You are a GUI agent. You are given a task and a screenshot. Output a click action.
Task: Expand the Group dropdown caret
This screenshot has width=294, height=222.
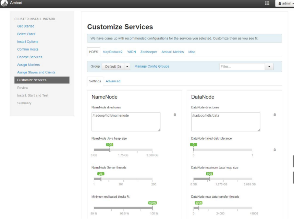tap(128, 66)
